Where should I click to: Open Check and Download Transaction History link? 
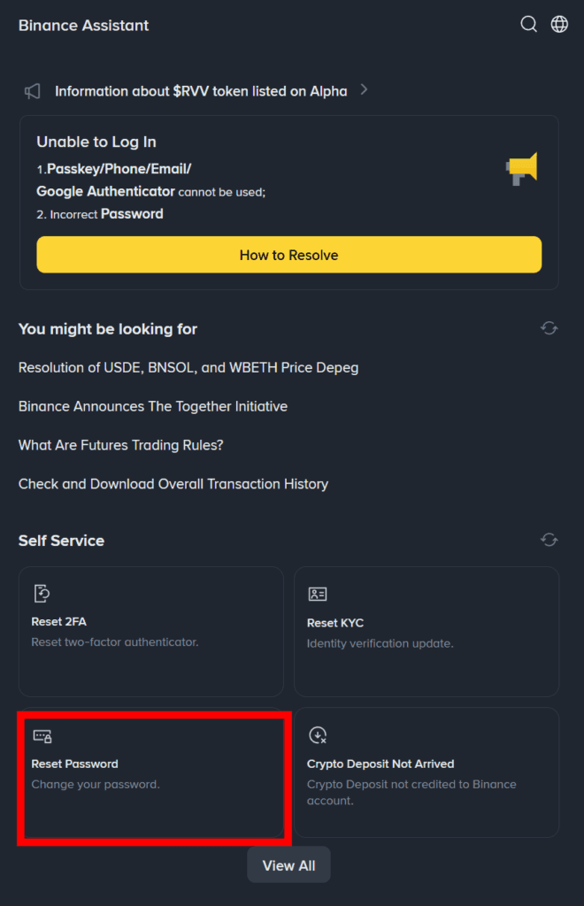click(x=173, y=484)
